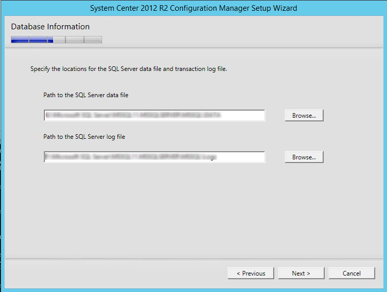This screenshot has width=387, height=292.
Task: Click the Setup Wizard title bar text
Action: (194, 8)
